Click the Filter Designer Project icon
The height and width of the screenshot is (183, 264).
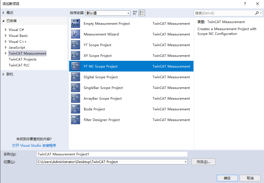(76, 120)
